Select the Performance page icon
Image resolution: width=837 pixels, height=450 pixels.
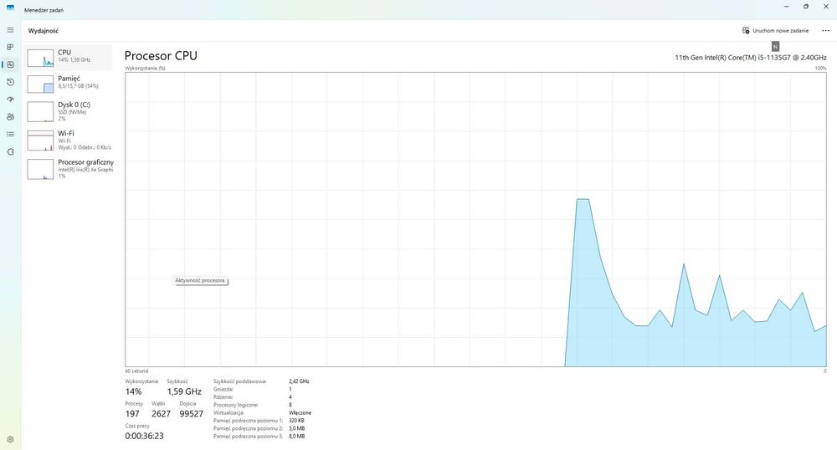pos(10,64)
